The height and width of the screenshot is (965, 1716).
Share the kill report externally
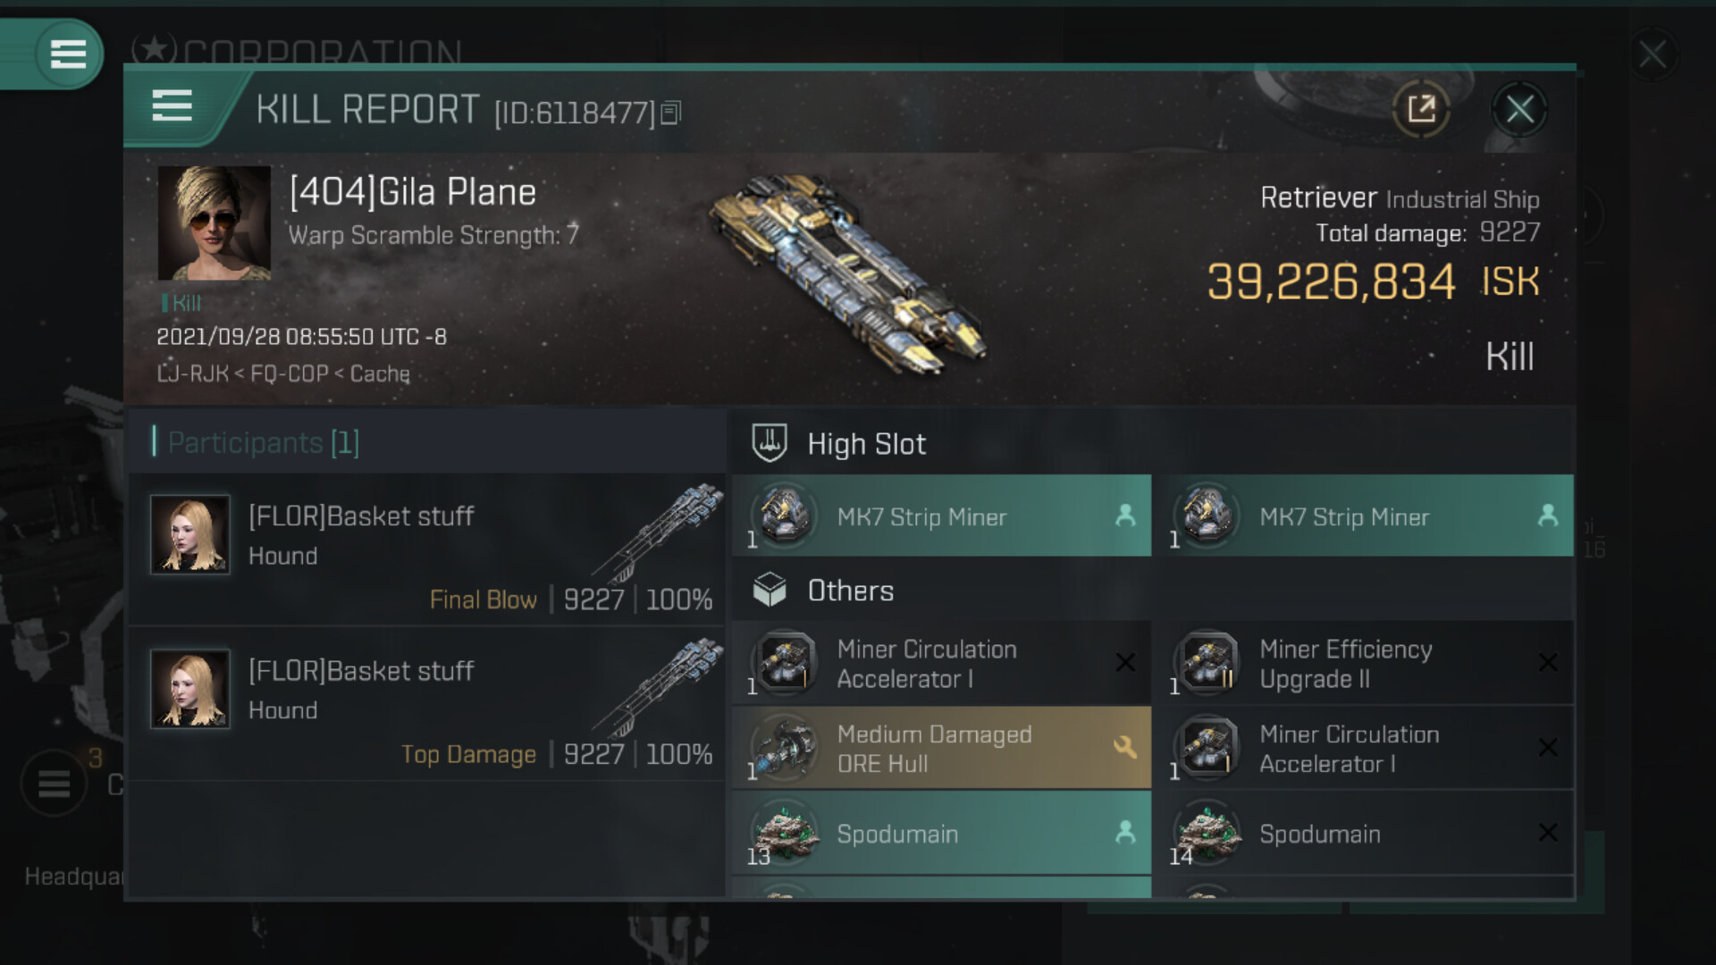click(x=1420, y=110)
